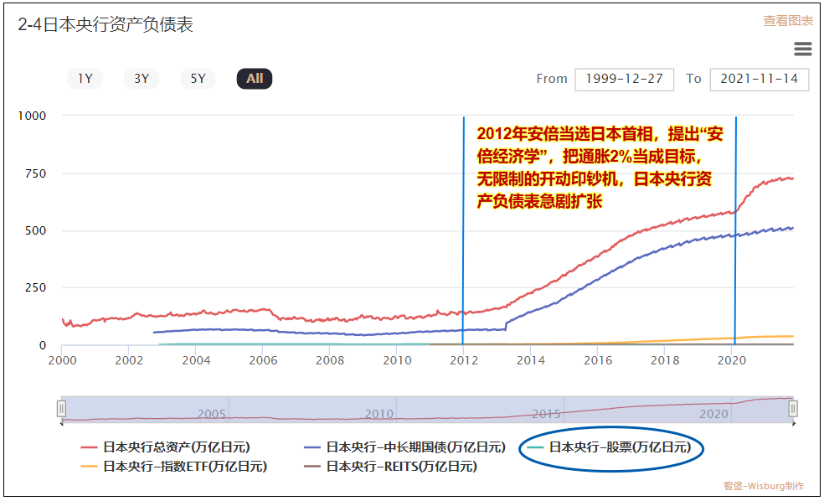Click the From date field

(624, 79)
